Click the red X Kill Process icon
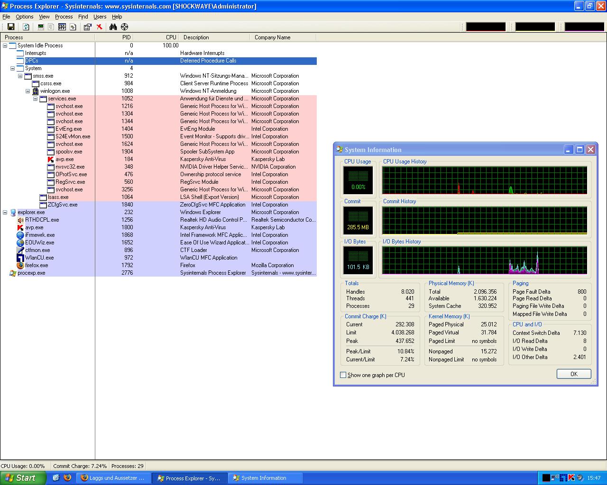The height and width of the screenshot is (485, 607). tap(99, 27)
